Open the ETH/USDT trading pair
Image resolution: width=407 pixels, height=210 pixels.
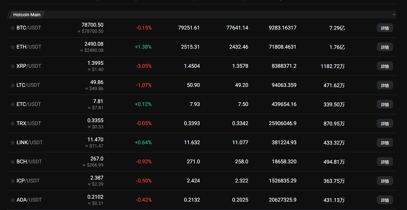[29, 47]
